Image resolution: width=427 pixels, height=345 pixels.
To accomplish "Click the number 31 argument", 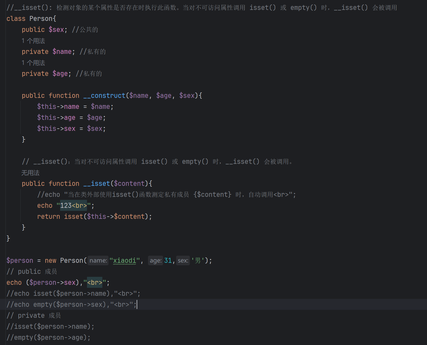I will [x=168, y=260].
